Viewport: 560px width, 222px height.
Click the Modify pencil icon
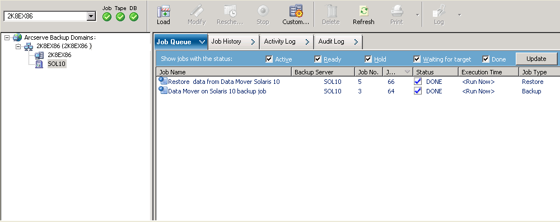[197, 11]
